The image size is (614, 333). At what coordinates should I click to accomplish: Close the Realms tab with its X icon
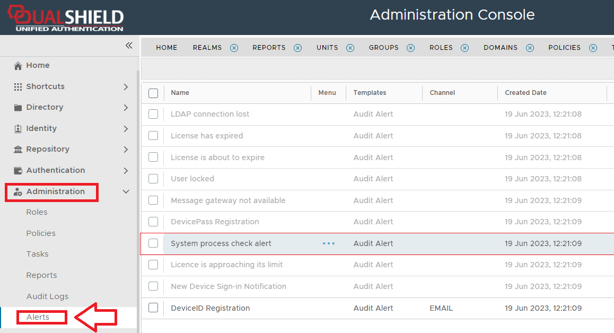(x=234, y=48)
